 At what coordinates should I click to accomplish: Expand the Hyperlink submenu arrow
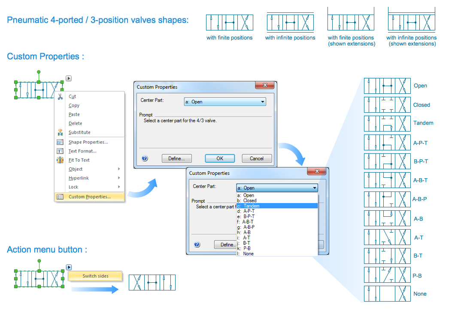[x=119, y=178]
